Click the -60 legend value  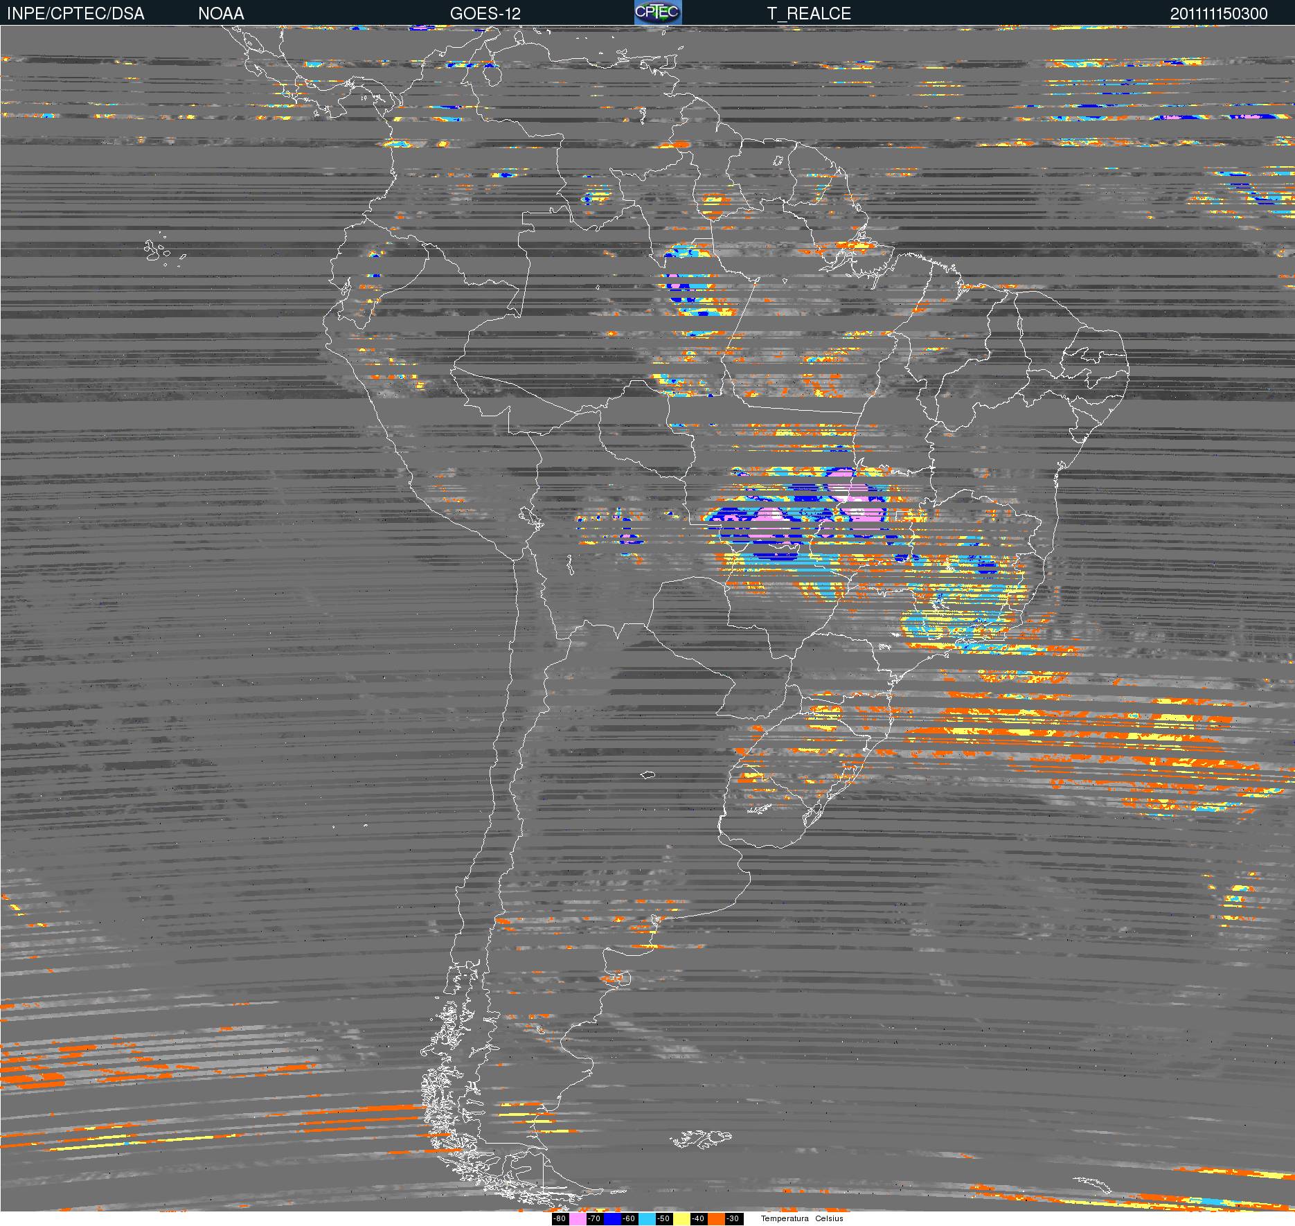tap(629, 1219)
